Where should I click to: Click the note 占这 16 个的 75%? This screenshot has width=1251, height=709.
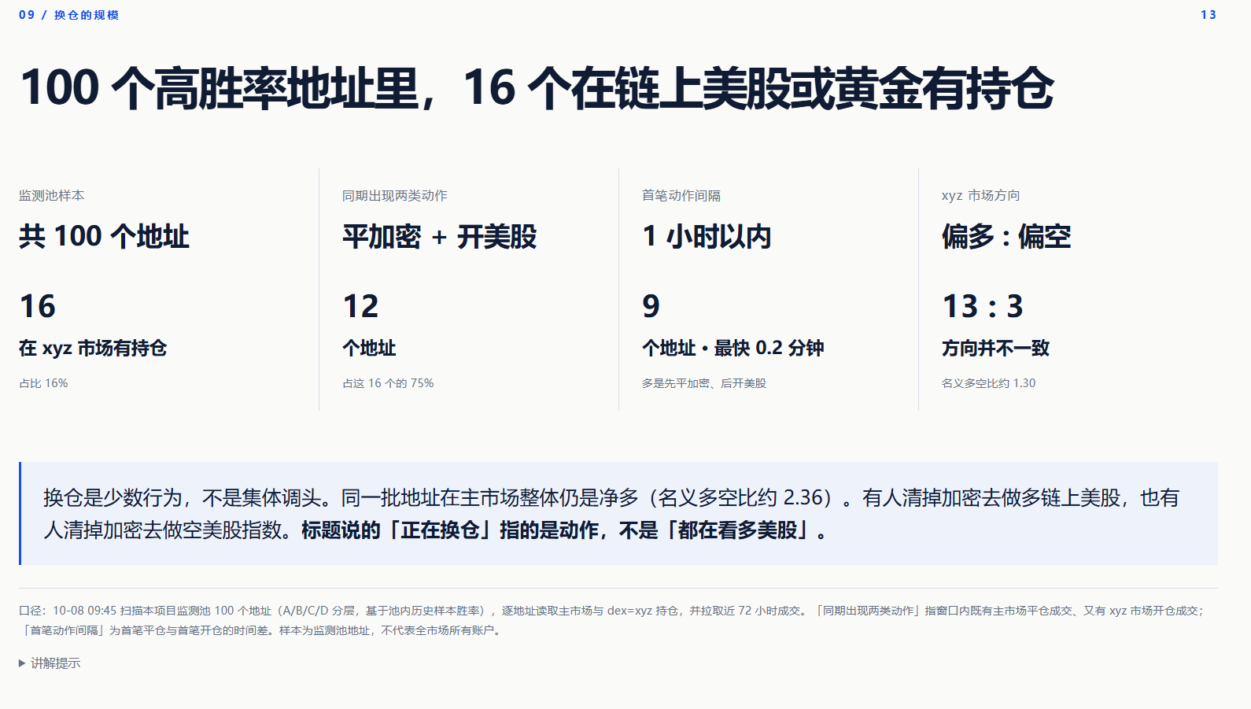[x=388, y=383]
